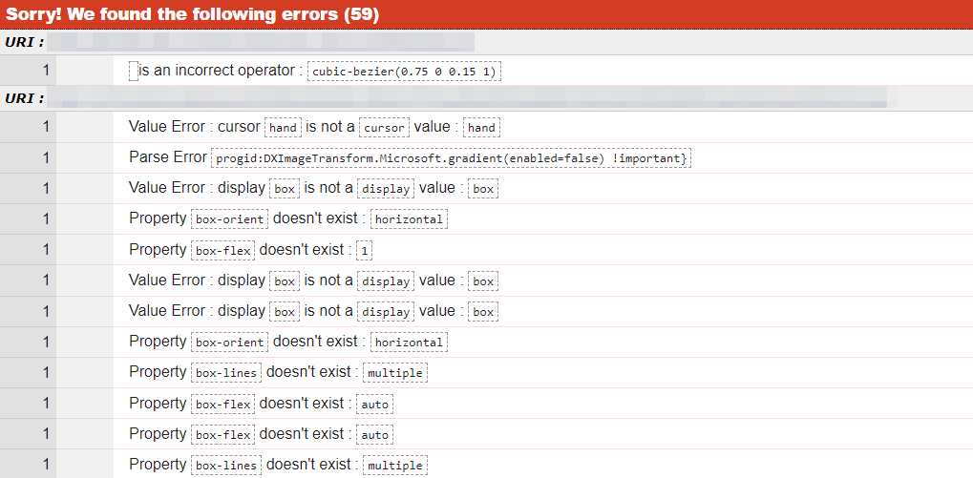Click line number 1 of the box-flex 1 row
Image resolution: width=973 pixels, height=478 pixels.
pyautogui.click(x=46, y=251)
